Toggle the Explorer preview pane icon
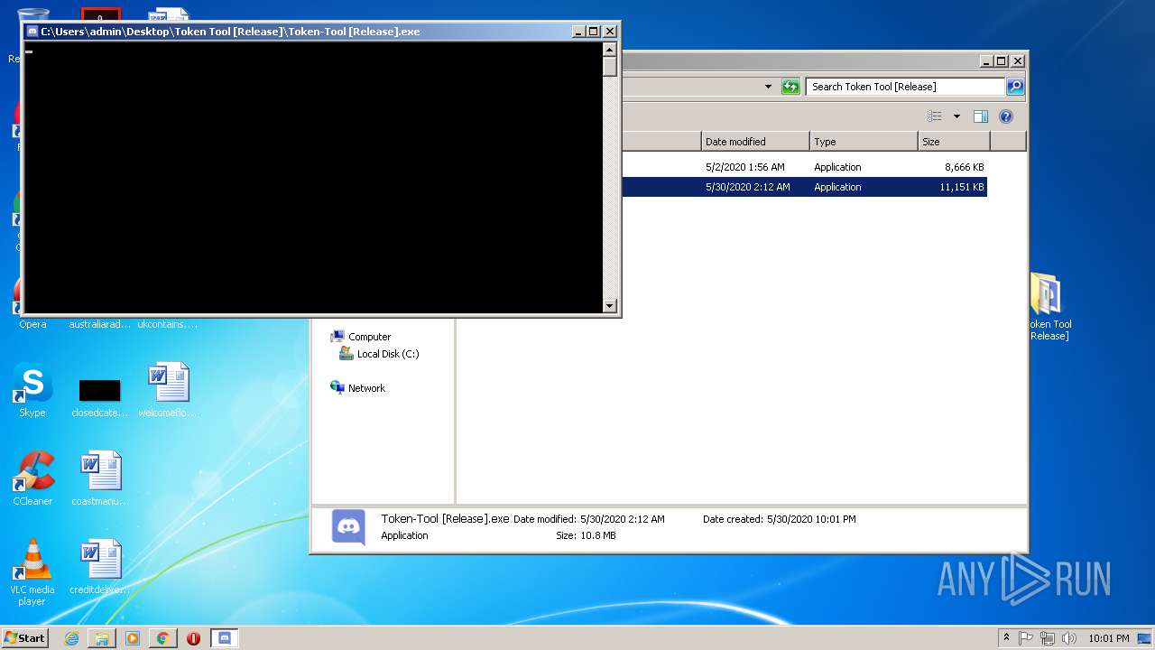This screenshot has height=650, width=1155. [981, 116]
